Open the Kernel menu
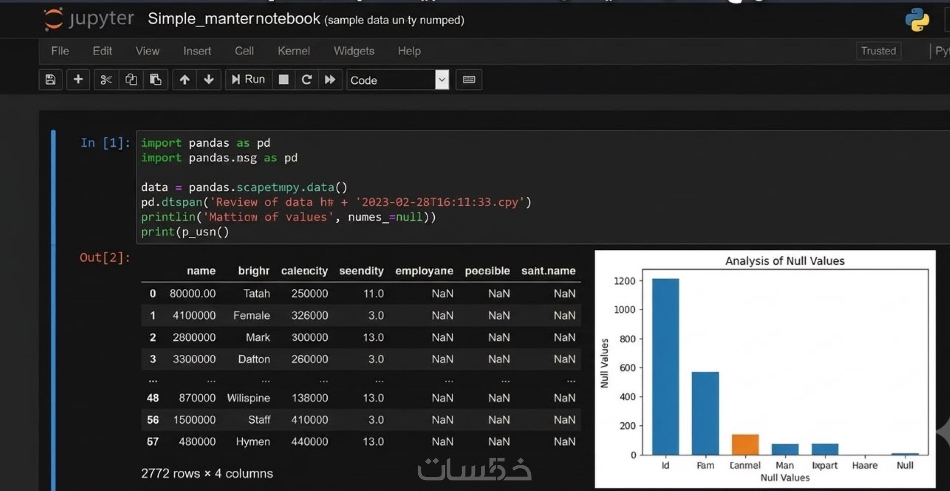 (294, 51)
